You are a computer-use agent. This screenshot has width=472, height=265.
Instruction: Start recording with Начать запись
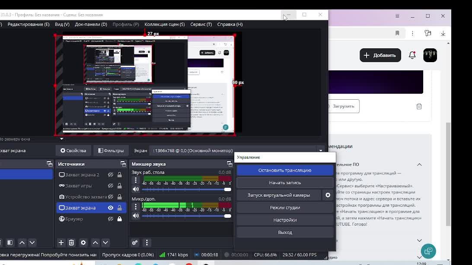click(x=285, y=183)
